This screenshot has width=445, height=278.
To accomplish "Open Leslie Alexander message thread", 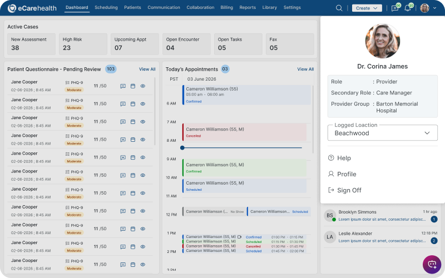I will tap(380, 237).
